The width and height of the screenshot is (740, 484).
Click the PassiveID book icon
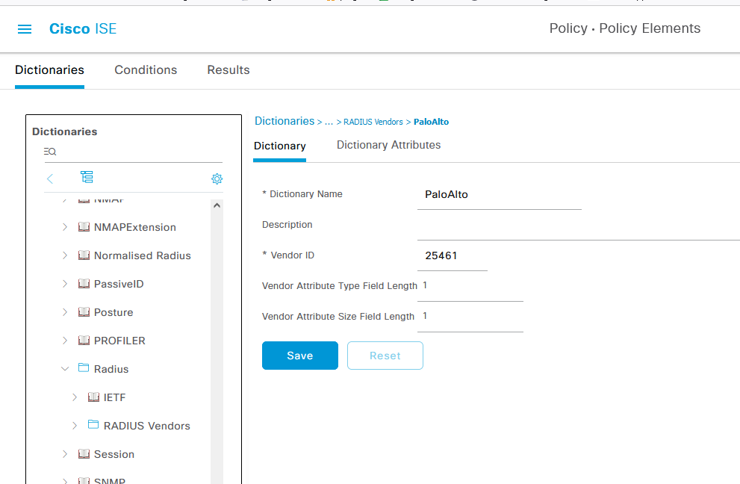(84, 283)
